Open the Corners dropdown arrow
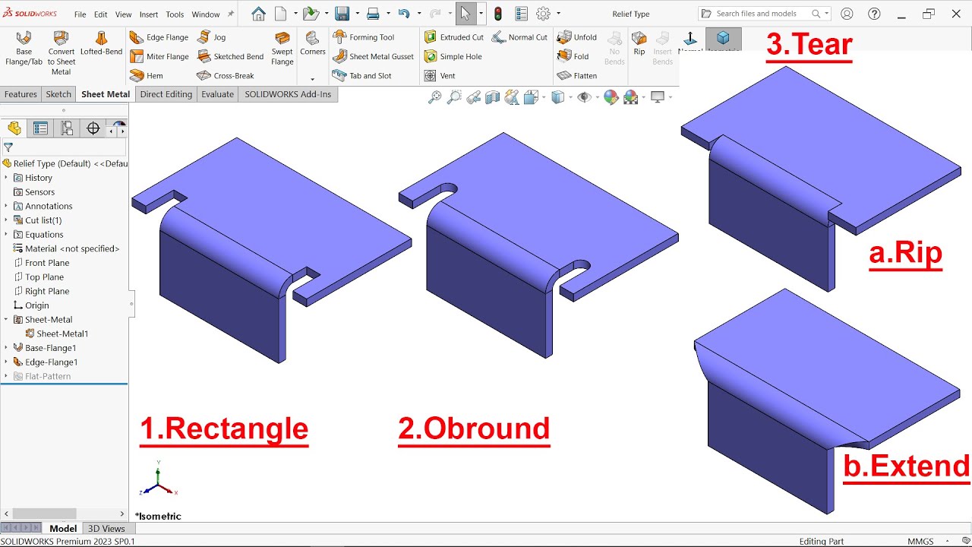 (x=312, y=79)
